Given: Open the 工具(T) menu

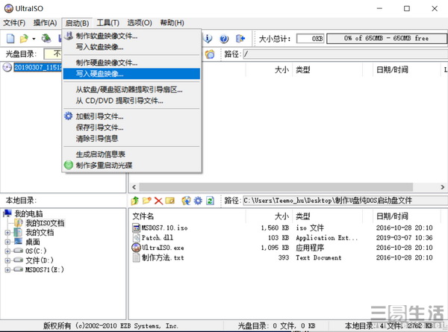Looking at the screenshot, I should pos(108,23).
